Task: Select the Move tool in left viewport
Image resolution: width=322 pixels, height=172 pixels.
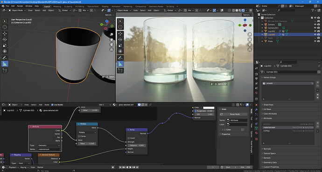Action: click(x=5, y=33)
